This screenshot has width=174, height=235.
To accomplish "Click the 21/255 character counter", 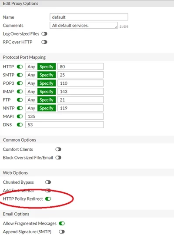I will coord(124,26).
